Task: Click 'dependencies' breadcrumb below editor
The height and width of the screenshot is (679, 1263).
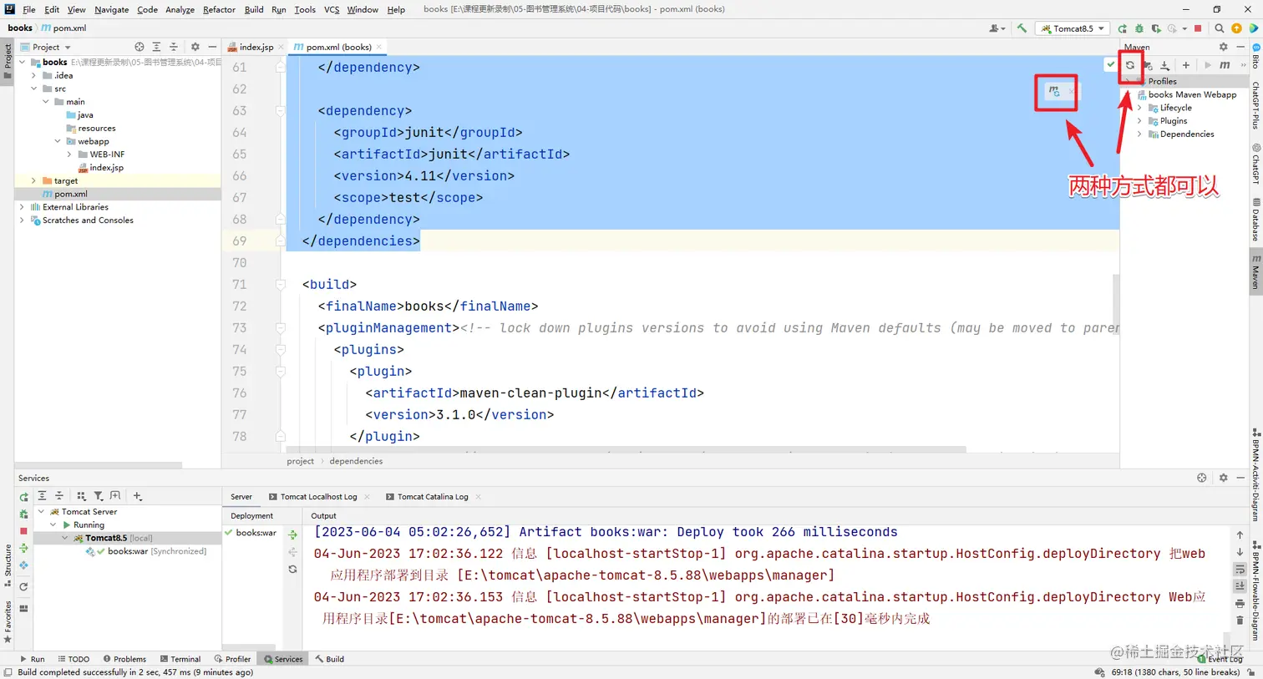Action: pos(356,461)
